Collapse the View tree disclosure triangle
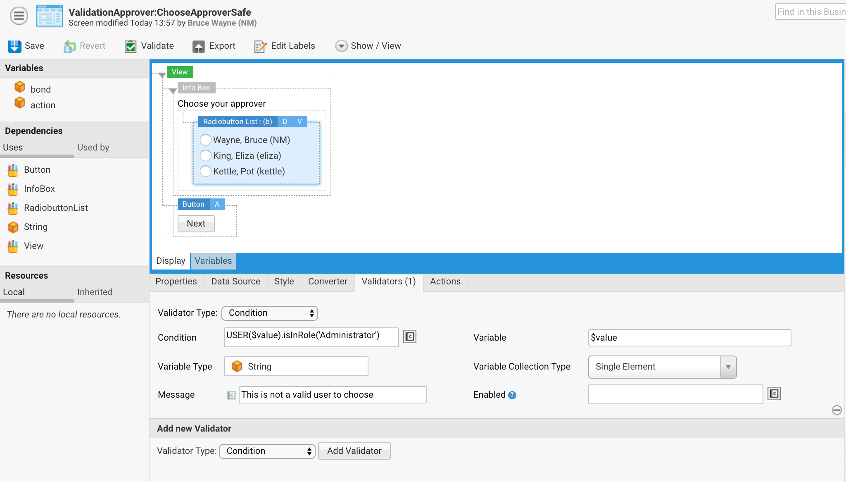Viewport: 846px width, 482px height. [162, 76]
